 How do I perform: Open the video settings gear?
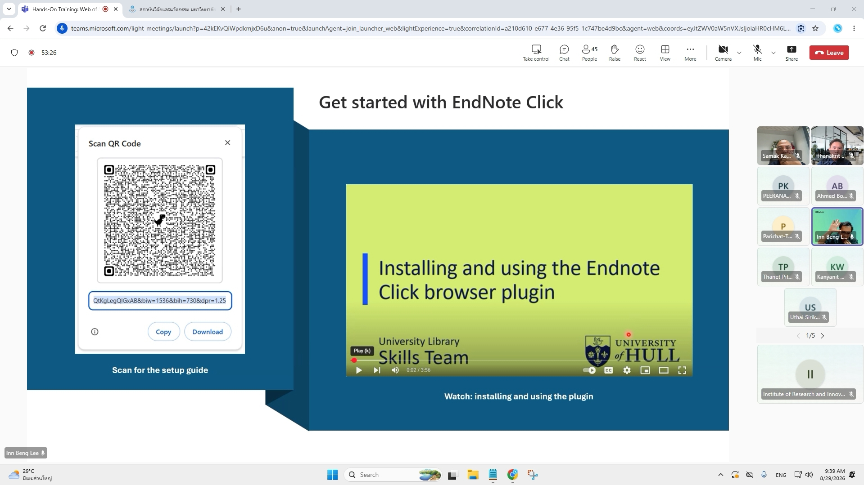[627, 370]
